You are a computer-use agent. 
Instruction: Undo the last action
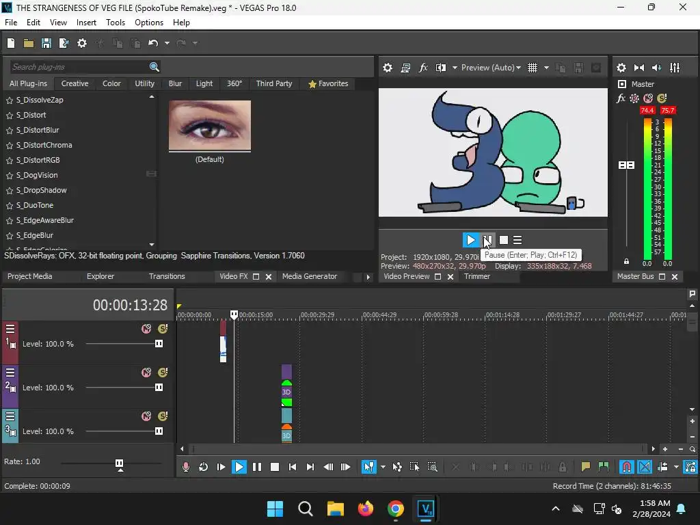[x=153, y=43]
